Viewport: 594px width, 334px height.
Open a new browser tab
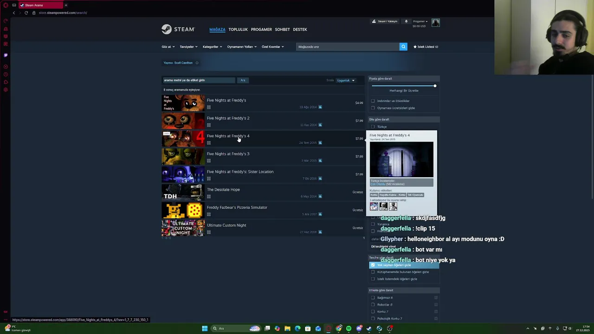coord(66,5)
